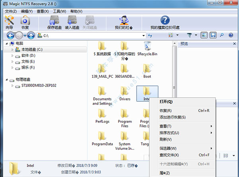Select the ProgramData folder
The image size is (239, 177).
102,139
